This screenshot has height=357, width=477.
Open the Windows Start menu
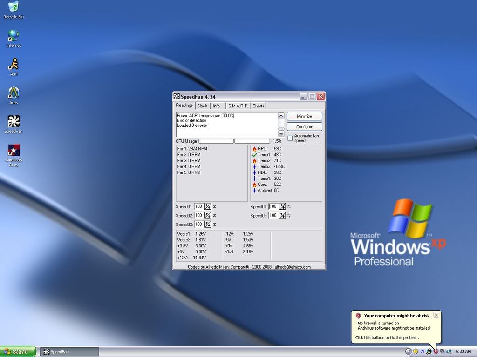(18, 351)
